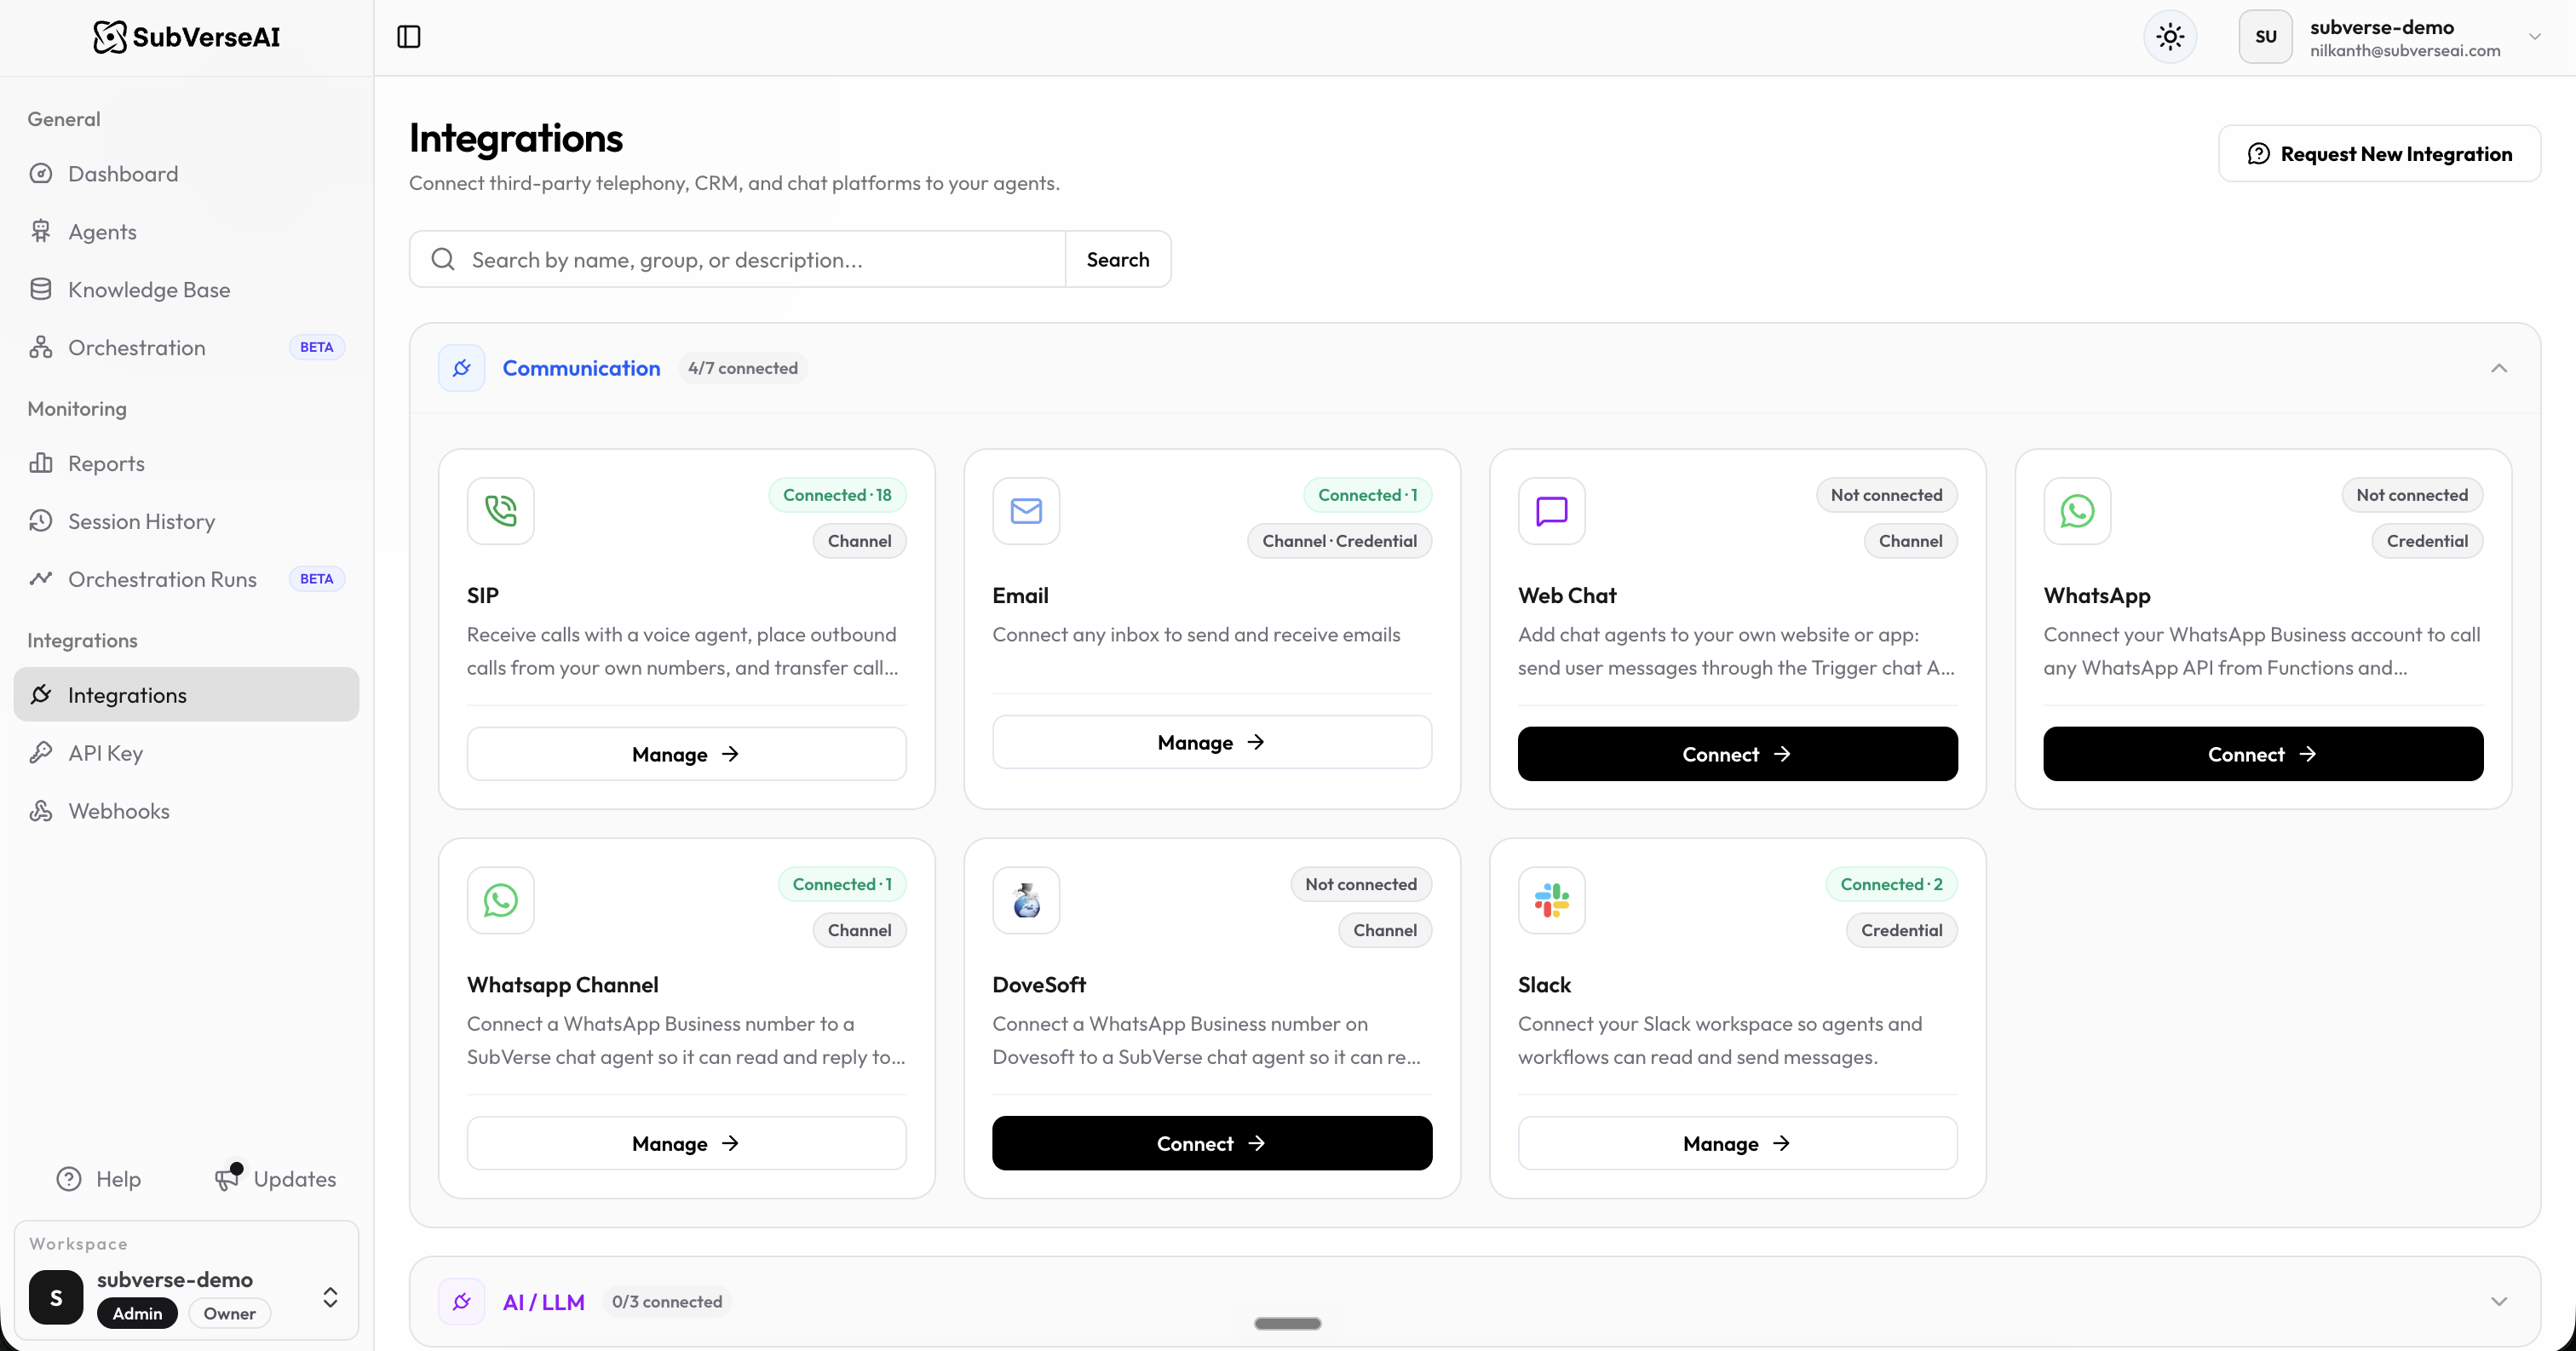Screen dimensions: 2576x1351
Task: Expand the AI / LLM section
Action: (x=2499, y=1301)
